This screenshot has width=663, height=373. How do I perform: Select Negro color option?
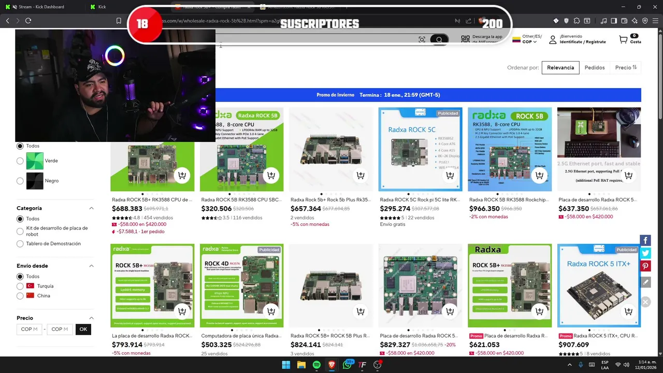[20, 181]
